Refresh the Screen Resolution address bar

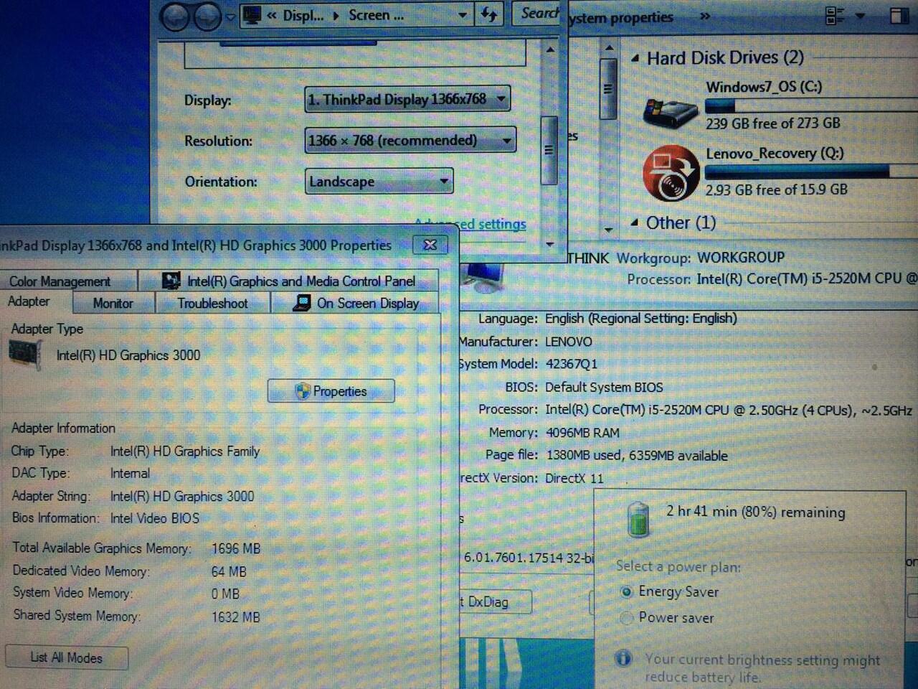489,14
